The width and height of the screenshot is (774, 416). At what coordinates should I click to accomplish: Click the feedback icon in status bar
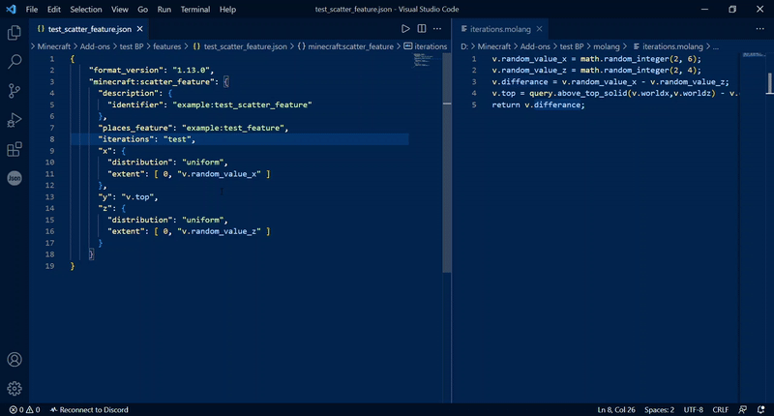point(742,409)
